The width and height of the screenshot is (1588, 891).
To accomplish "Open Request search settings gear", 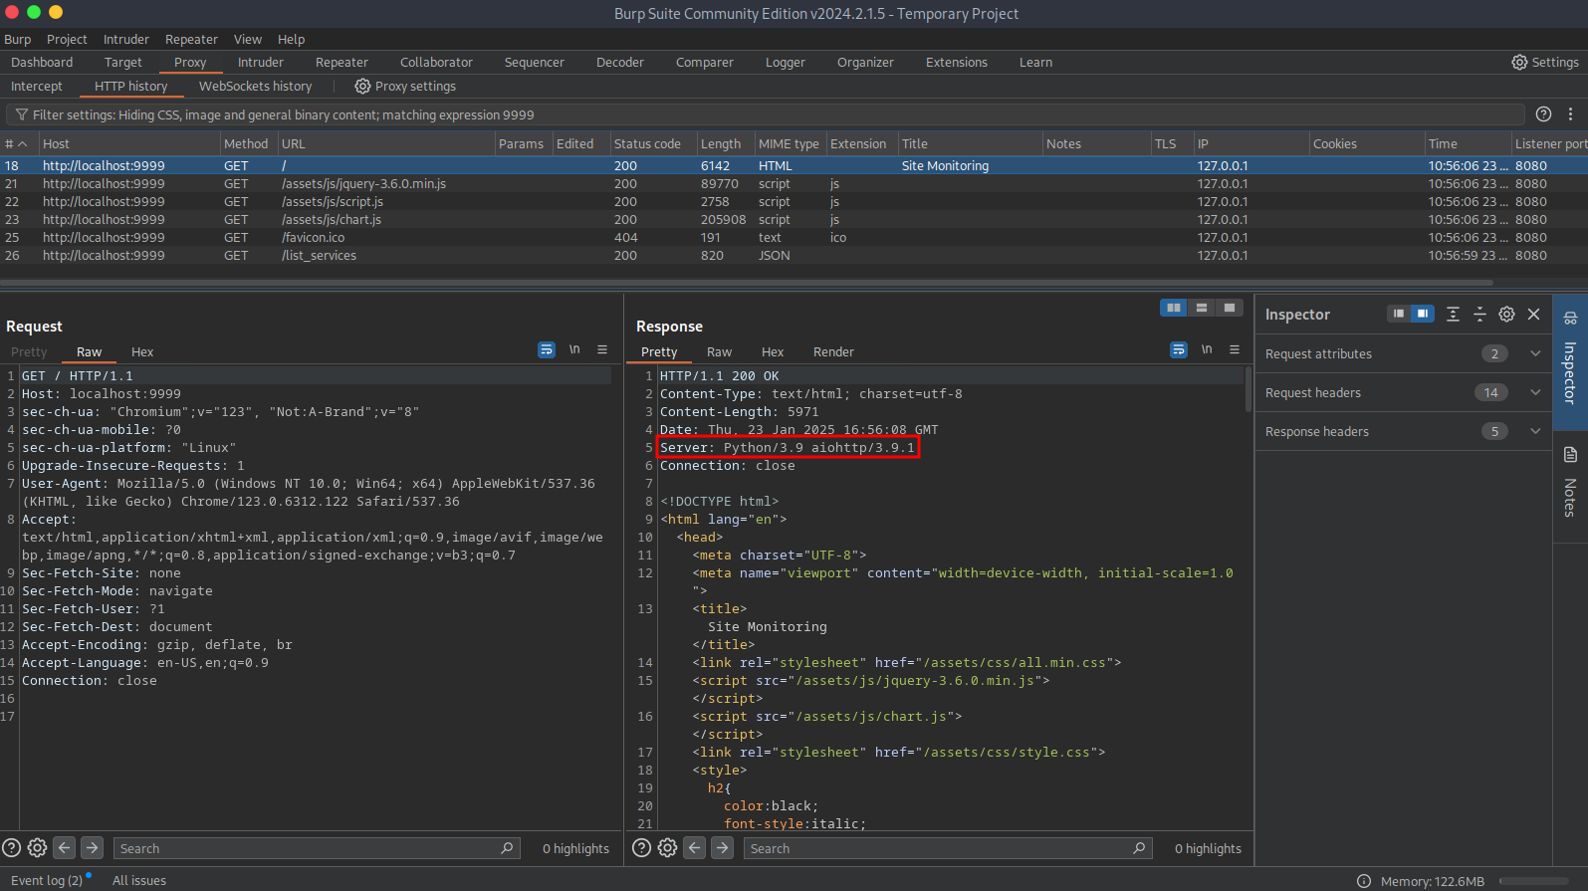I will 37,848.
